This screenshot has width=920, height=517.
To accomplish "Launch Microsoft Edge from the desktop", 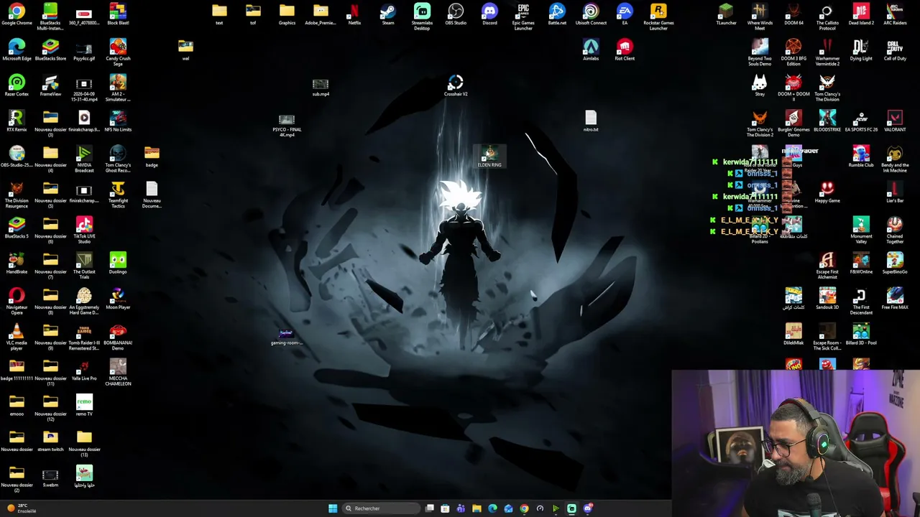I will (x=17, y=50).
